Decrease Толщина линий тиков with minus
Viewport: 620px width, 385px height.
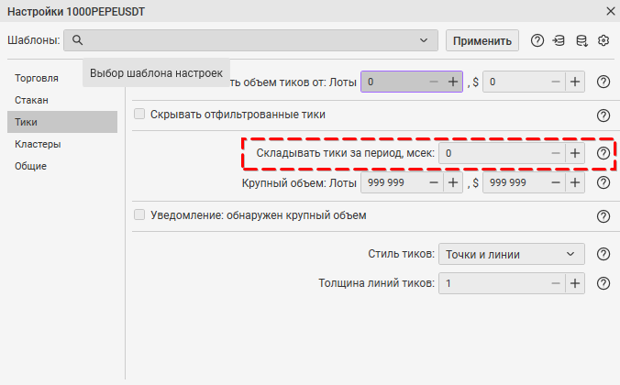click(x=555, y=284)
